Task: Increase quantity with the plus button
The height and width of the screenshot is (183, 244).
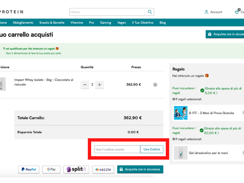Action: pos(99,85)
